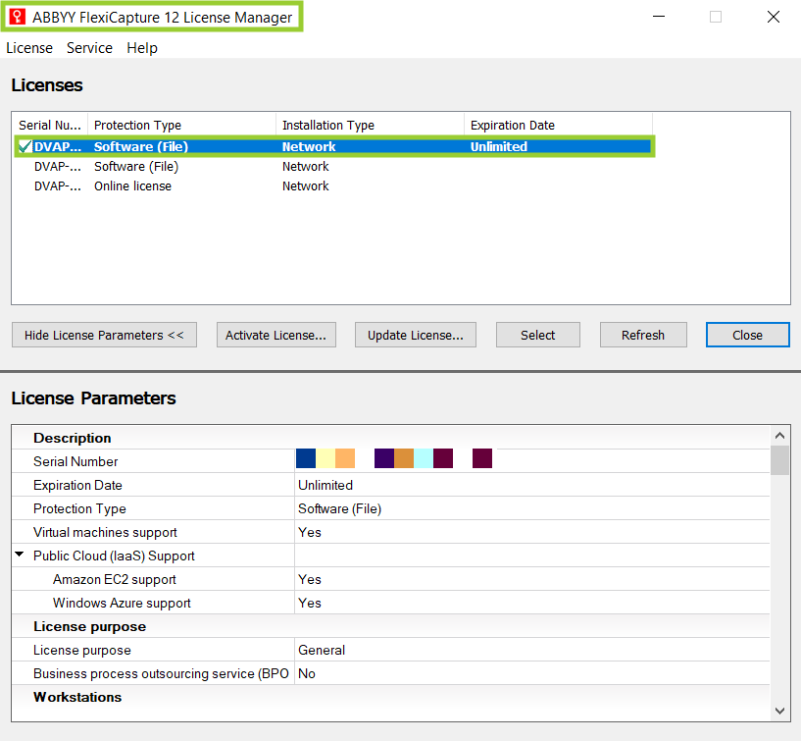Sort by Serial Number column header
The height and width of the screenshot is (741, 801).
point(50,126)
